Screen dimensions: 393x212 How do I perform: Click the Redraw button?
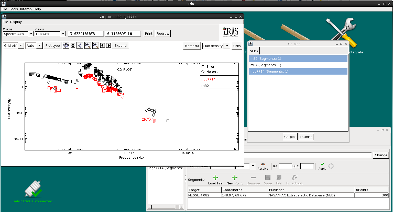click(x=163, y=33)
